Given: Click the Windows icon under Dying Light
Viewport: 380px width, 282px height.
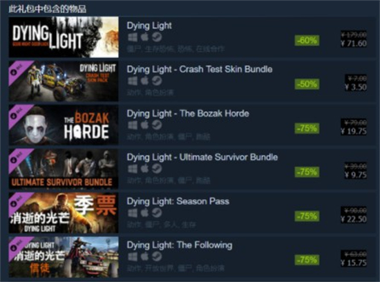Looking at the screenshot, I should click(x=133, y=37).
